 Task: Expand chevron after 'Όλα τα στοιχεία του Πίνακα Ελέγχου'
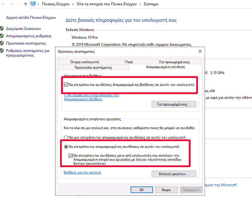[x=140, y=4]
